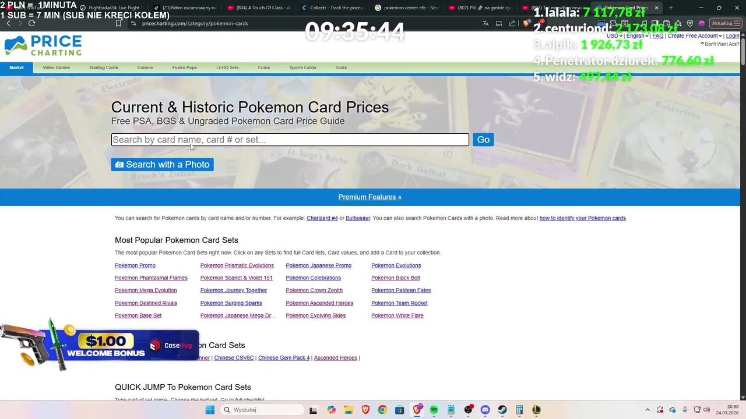
Task: Open the Trading Cards menu
Action: point(103,68)
